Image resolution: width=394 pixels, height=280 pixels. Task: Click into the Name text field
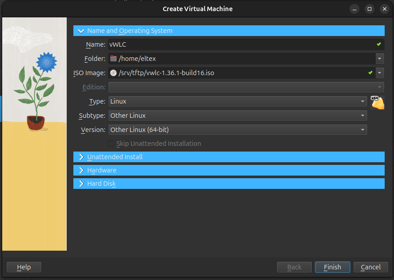coord(240,44)
